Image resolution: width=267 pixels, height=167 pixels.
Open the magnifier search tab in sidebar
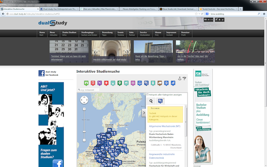[151, 101]
